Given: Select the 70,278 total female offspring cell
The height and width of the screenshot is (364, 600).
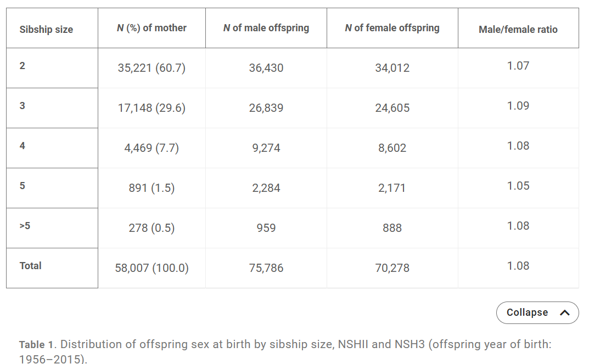Looking at the screenshot, I should [x=392, y=268].
